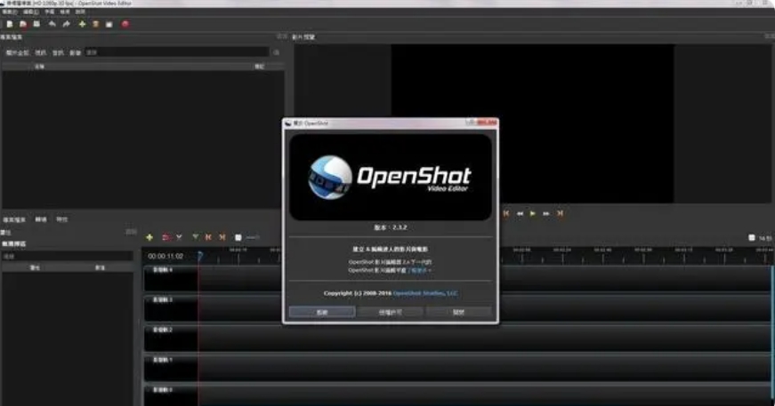Open the Title menu in the menu bar

point(50,12)
